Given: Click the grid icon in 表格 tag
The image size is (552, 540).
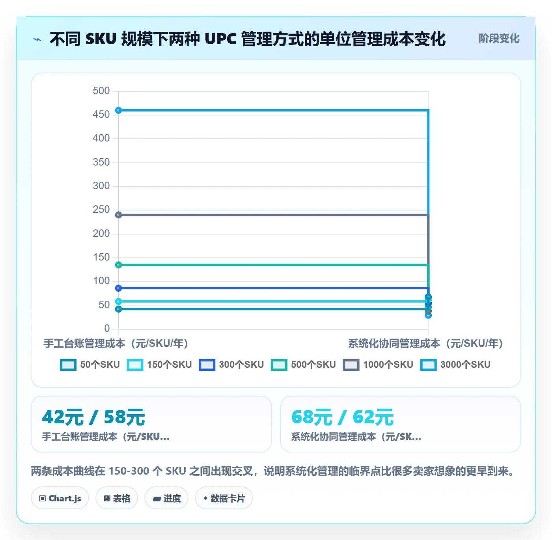Looking at the screenshot, I should [107, 499].
